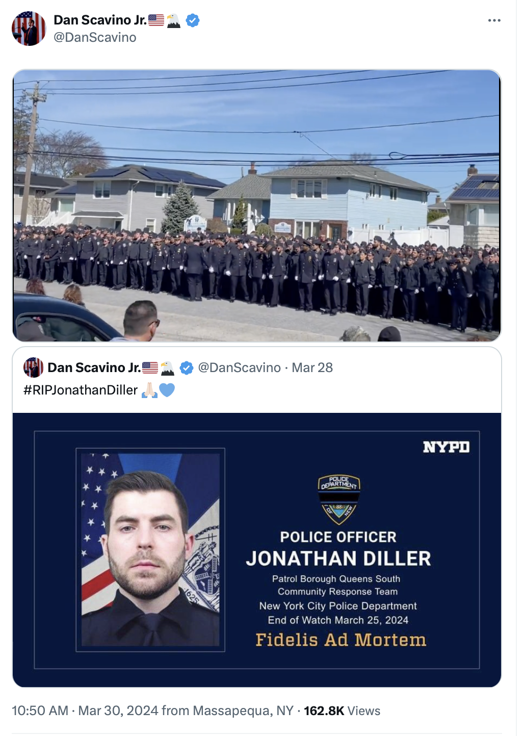Click the blue heart emoji in quoted tweet
The height and width of the screenshot is (736, 523).
point(167,390)
